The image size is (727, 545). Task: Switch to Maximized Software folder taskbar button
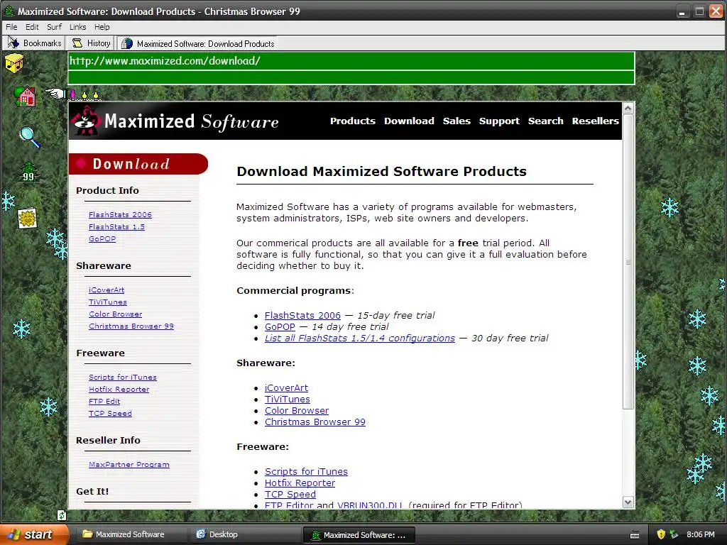click(x=130, y=534)
